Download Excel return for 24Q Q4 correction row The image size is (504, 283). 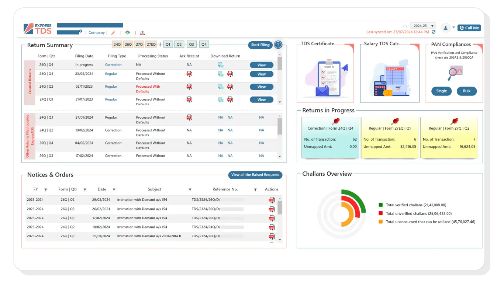click(220, 65)
